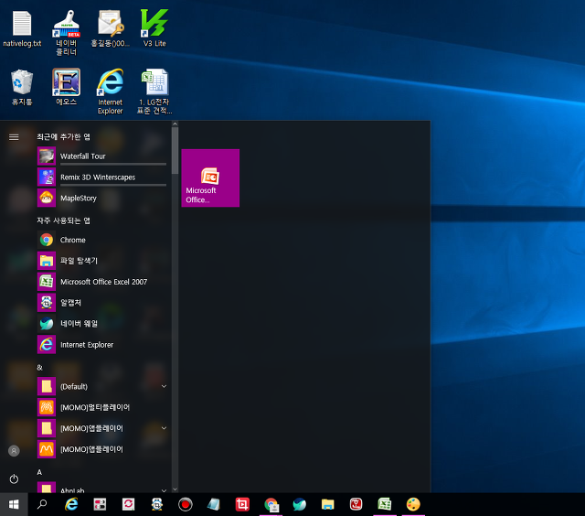Launch Remix 3D Winterscapes app
This screenshot has width=585, height=516.
(x=101, y=177)
